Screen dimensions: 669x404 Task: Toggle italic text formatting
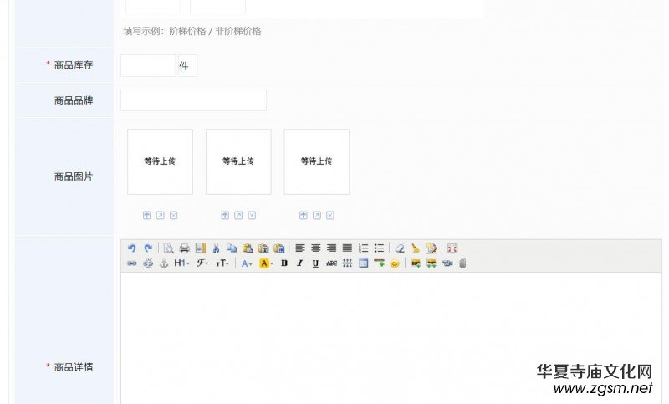coord(299,263)
